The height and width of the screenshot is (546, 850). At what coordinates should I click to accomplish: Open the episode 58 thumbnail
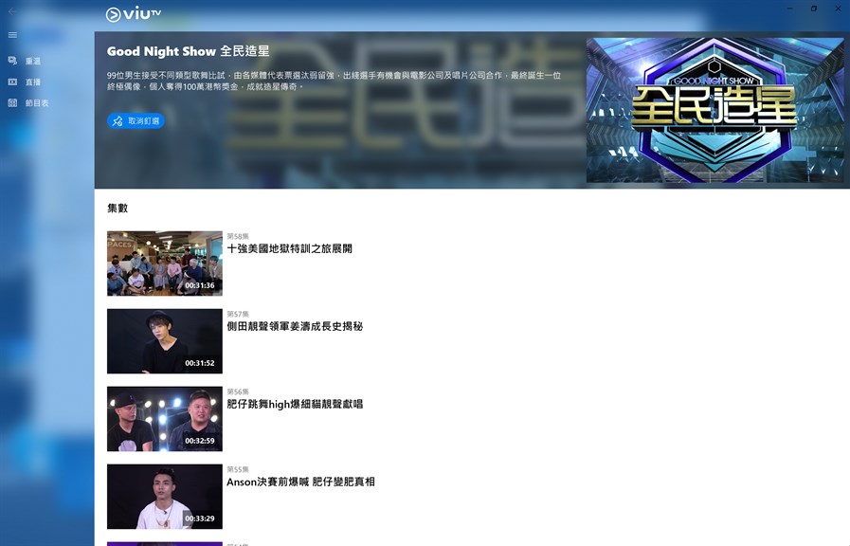165,264
